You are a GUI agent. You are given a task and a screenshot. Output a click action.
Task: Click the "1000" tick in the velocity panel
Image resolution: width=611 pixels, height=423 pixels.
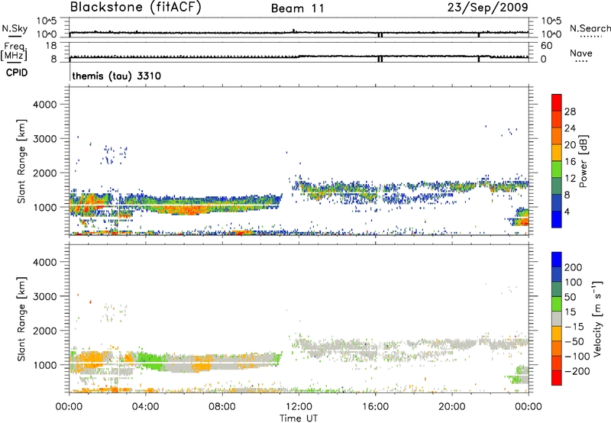45,365
